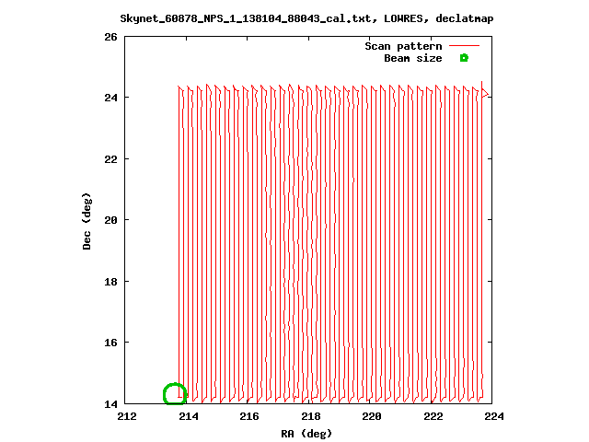
Task: Click the Dec axis tick label 24
Action: click(110, 98)
